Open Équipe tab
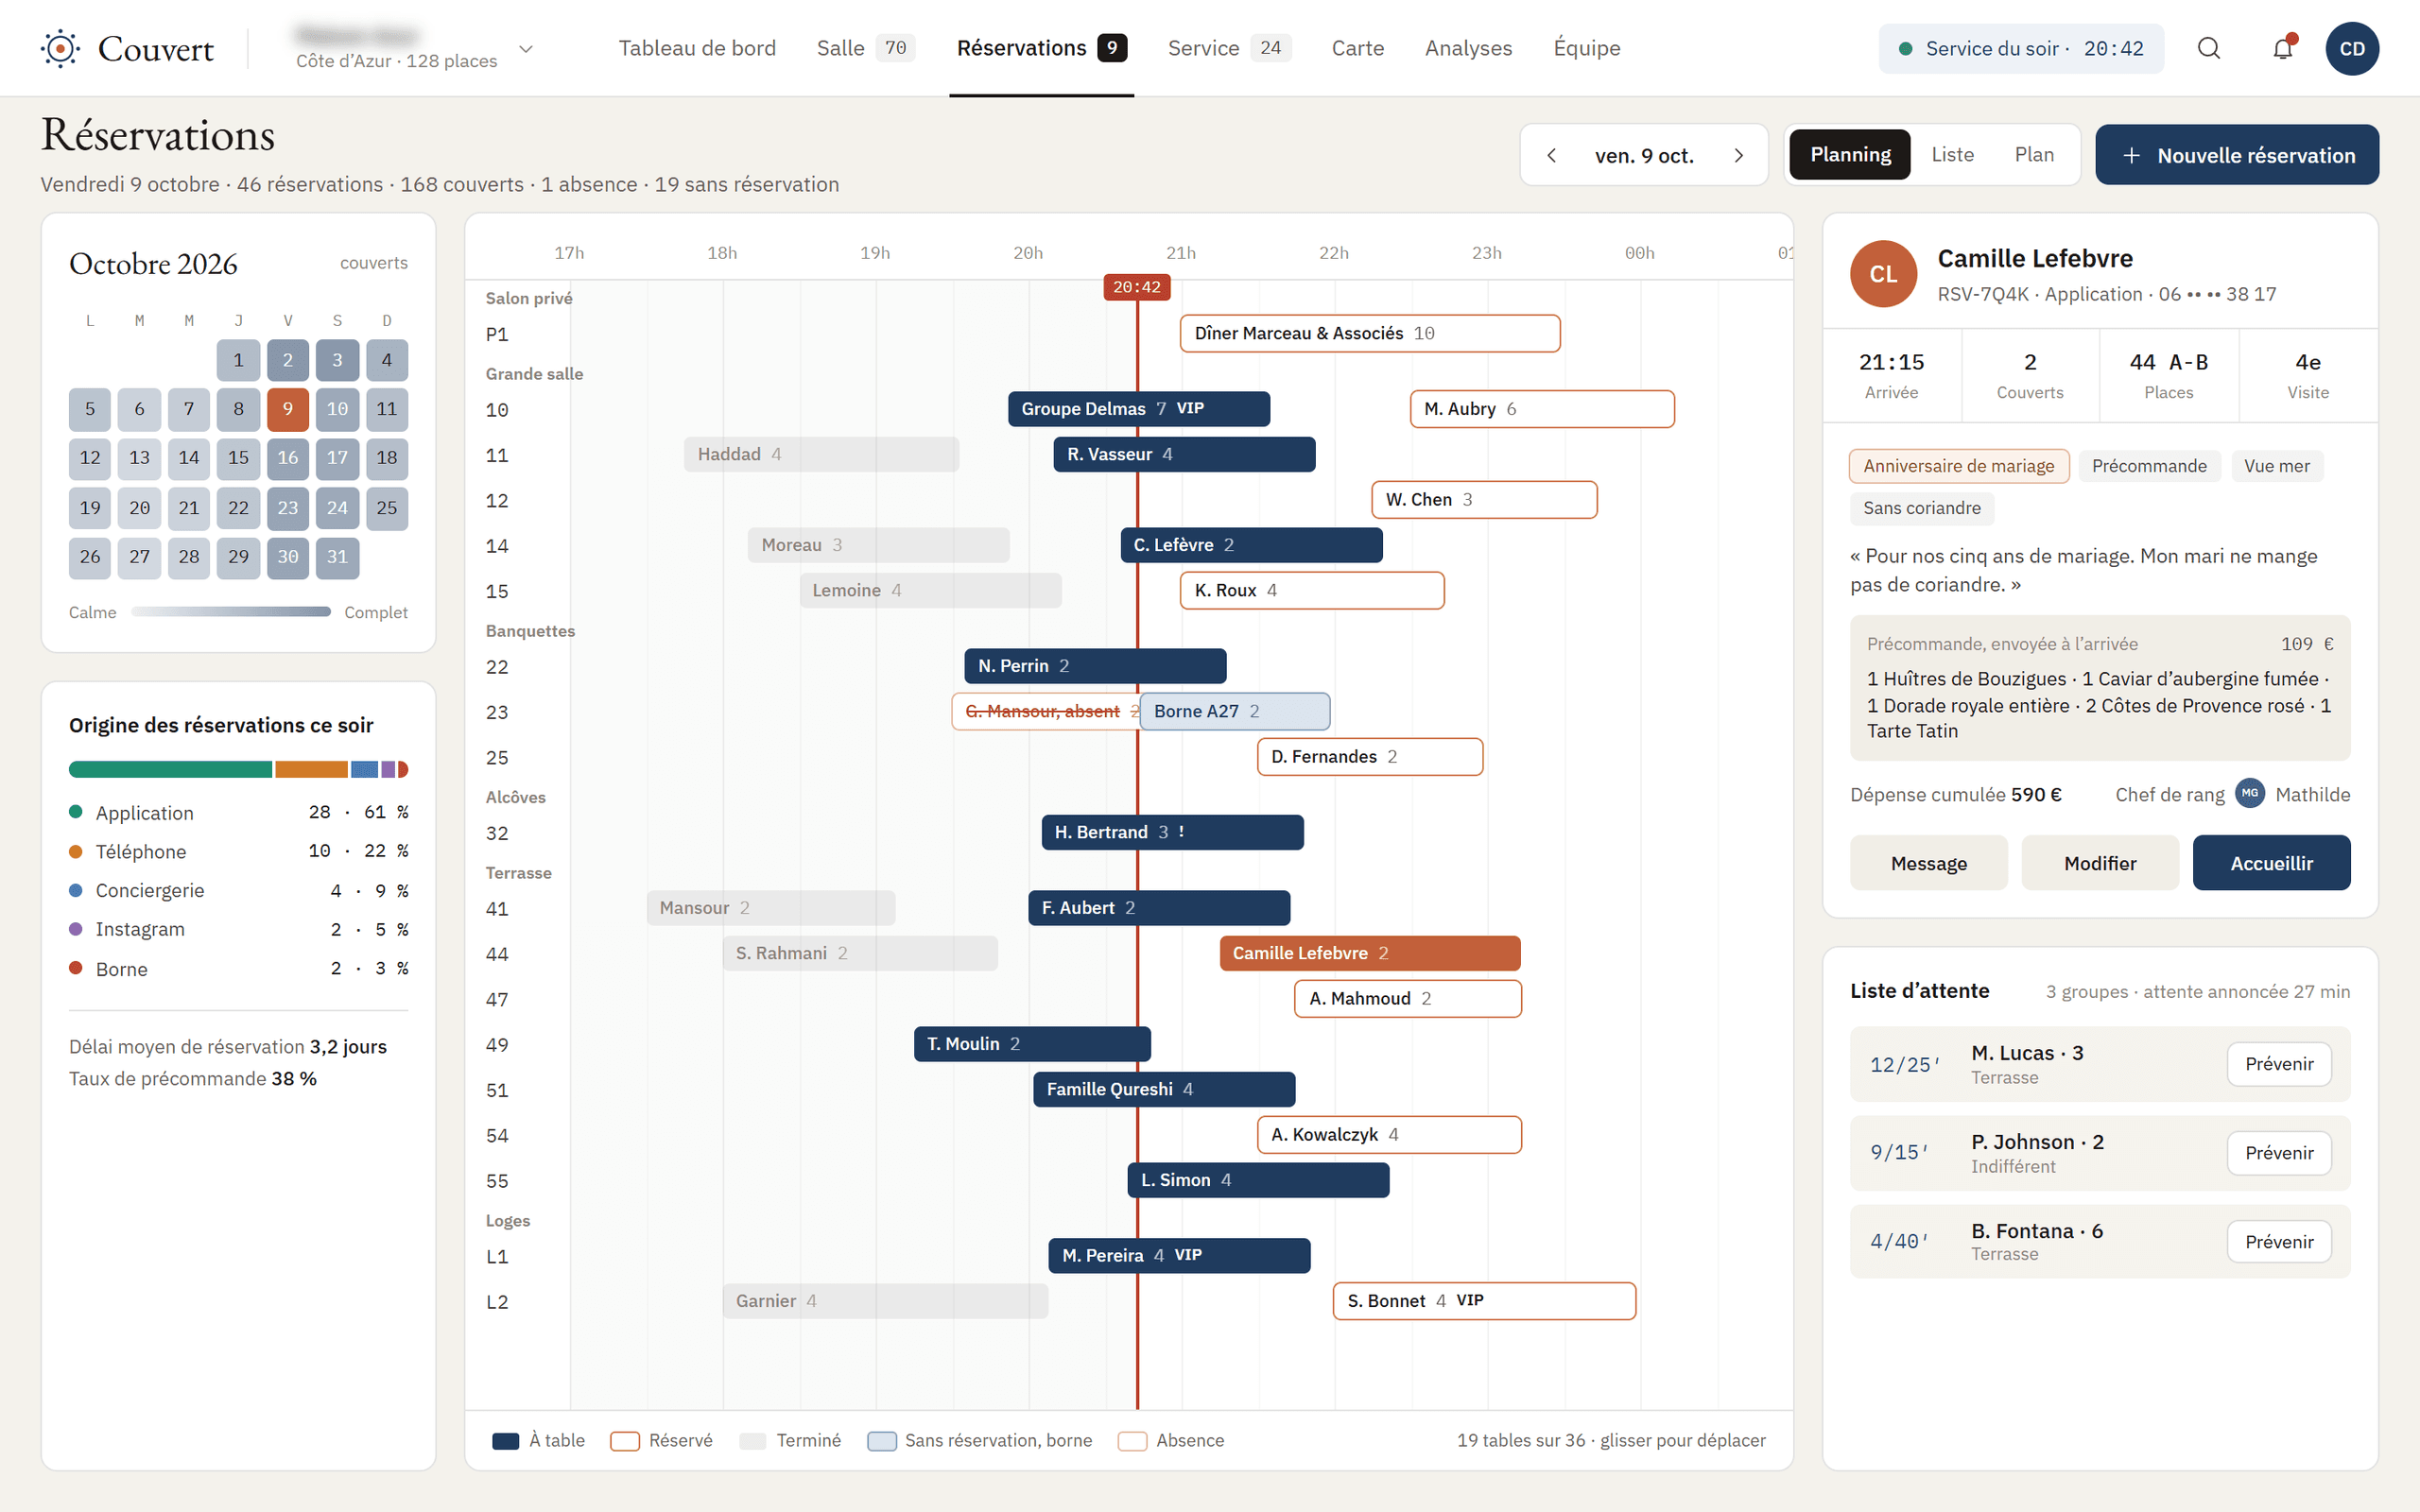Viewport: 2420px width, 1512px height. 1586,48
